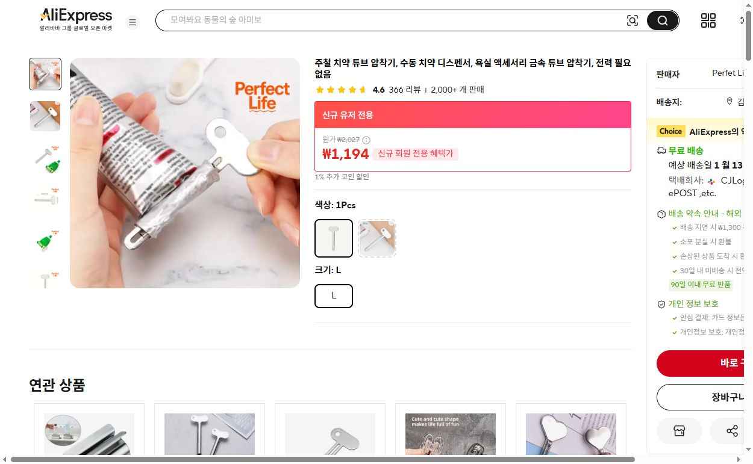The height and width of the screenshot is (464, 753).
Task: Visit the seller's store via store icon
Action: coord(680,431)
